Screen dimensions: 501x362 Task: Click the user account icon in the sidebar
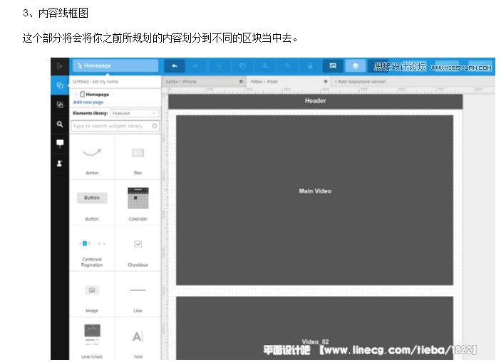[x=60, y=164]
